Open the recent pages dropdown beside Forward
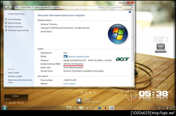176x116 pixels. click(13, 7)
